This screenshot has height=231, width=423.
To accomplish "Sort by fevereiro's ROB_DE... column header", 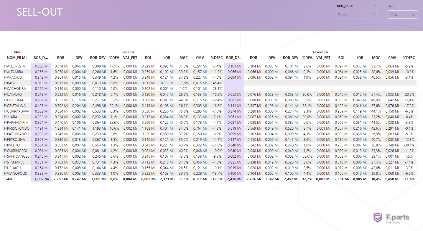I will click(234, 58).
